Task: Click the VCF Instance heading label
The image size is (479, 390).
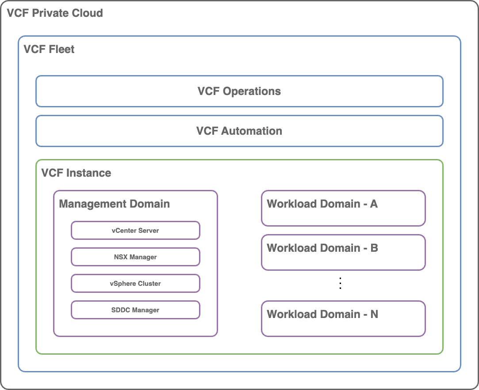Action: coord(76,173)
